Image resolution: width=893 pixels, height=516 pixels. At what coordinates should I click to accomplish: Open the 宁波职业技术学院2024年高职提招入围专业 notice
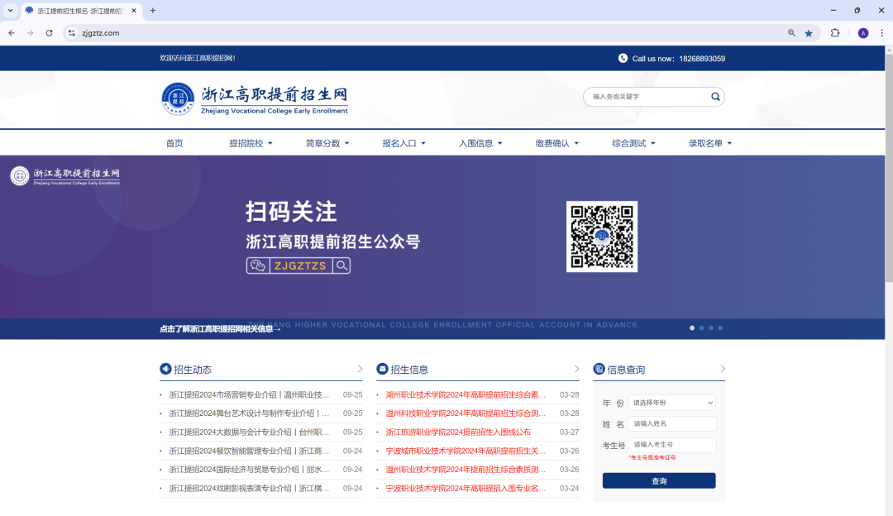coord(466,489)
